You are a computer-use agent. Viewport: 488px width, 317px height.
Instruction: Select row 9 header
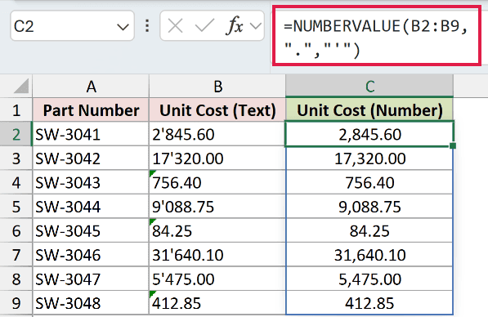tap(16, 303)
